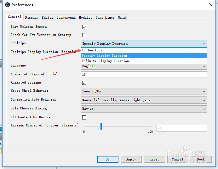Open Mouse Wheel Behavior dropdown
Screen dimensions: 218x169
pos(144,91)
